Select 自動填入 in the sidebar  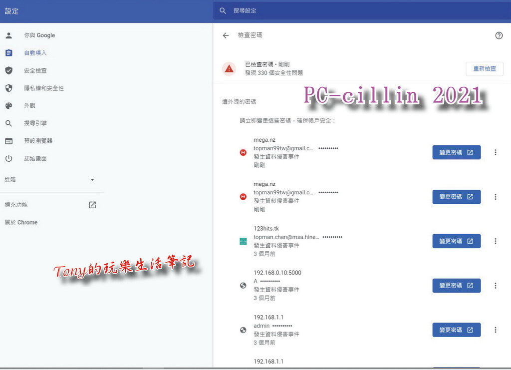pos(35,53)
